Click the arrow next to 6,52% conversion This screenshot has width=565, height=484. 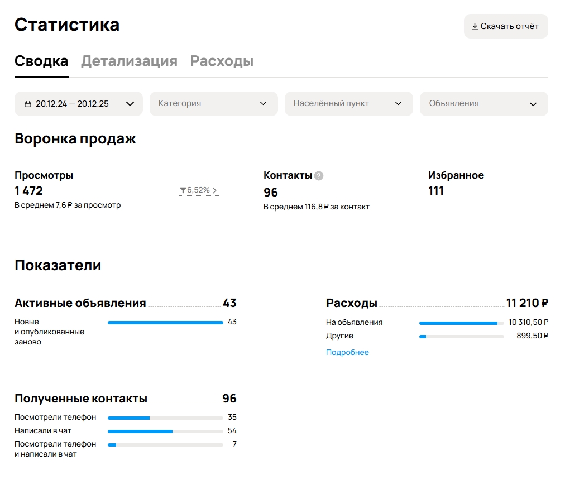point(215,190)
